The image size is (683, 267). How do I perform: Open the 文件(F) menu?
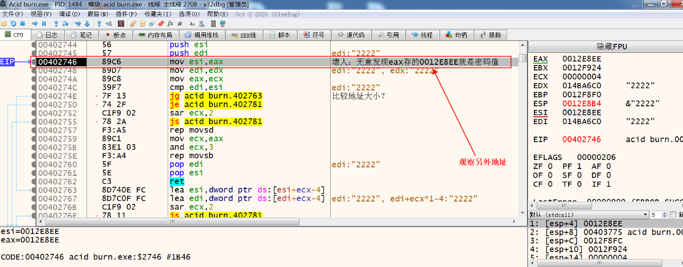pos(12,13)
